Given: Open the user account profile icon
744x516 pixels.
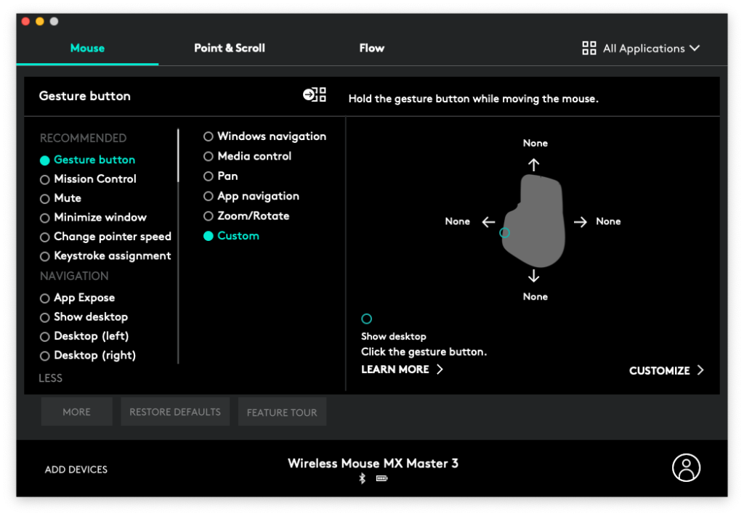Looking at the screenshot, I should coord(686,467).
